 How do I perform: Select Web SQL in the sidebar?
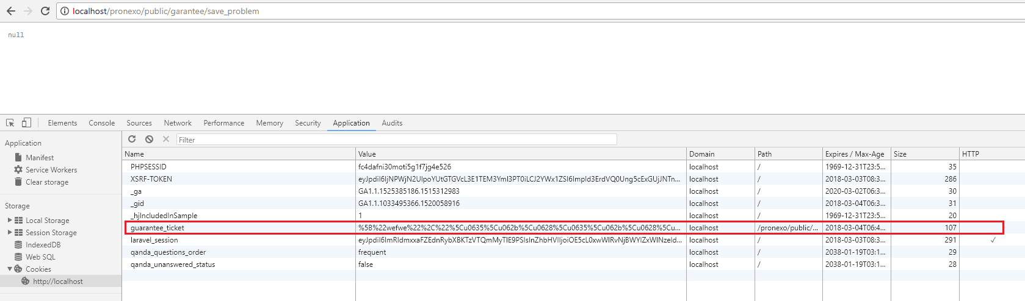click(x=40, y=257)
